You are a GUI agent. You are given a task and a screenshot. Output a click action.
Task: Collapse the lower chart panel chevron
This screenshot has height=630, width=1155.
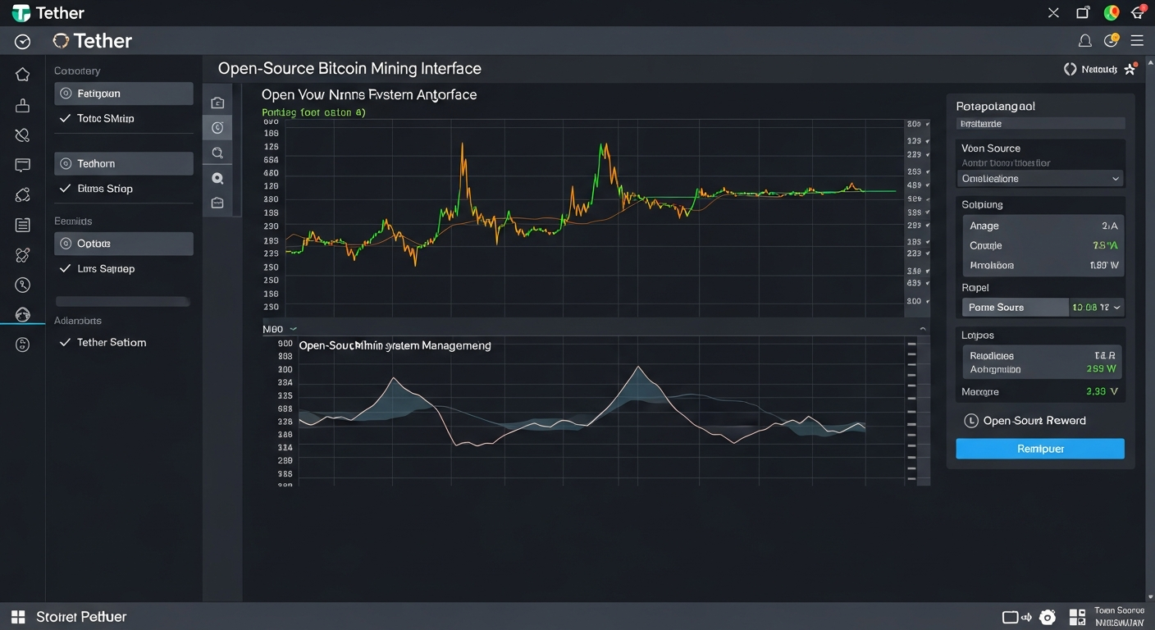click(x=923, y=329)
